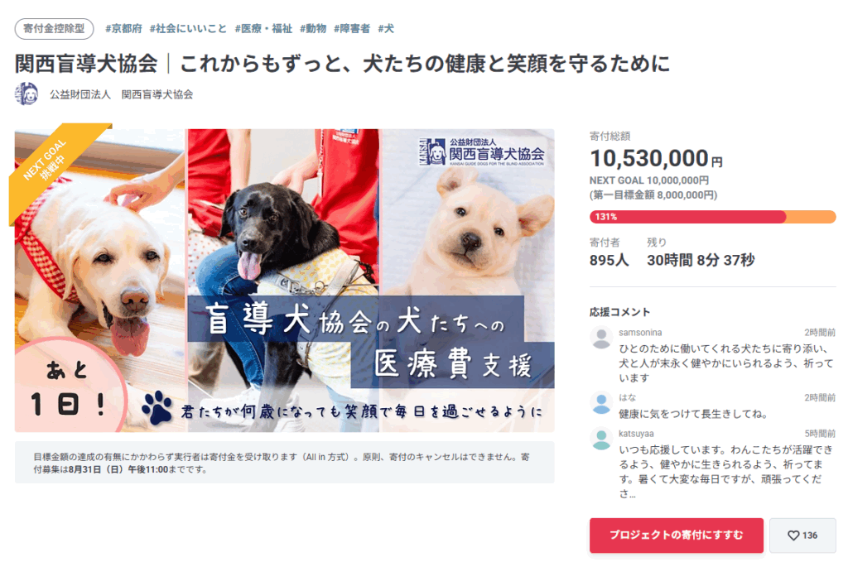The height and width of the screenshot is (562, 848).
Task: Open the #社会にいいこと hashtag
Action: 188,29
